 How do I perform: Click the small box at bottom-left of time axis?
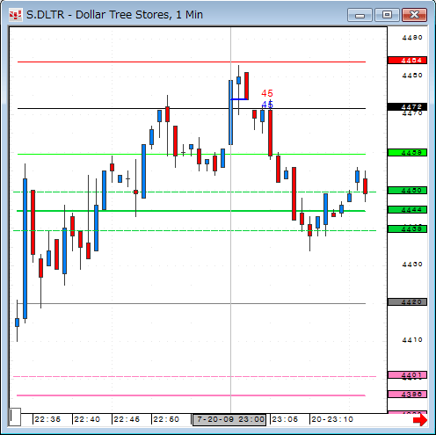click(15, 417)
